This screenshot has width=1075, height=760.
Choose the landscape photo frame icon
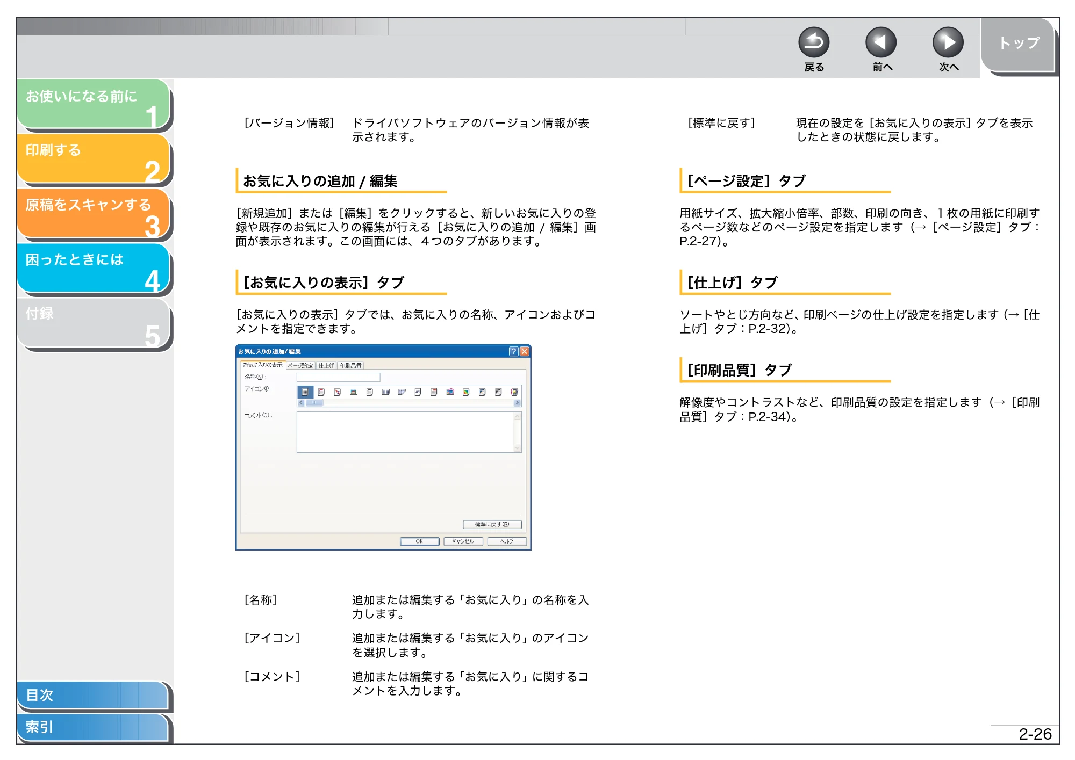tap(354, 392)
